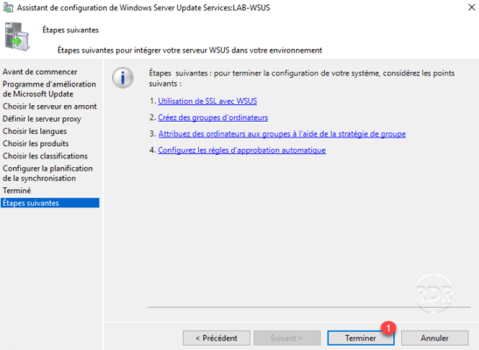The image size is (479, 350).
Task: Open the Créez des groupes d'ordinateurs link
Action: tap(213, 117)
